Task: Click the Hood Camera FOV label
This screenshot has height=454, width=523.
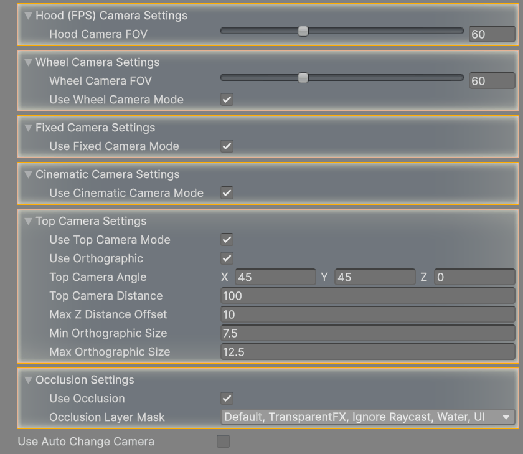Action: [x=98, y=34]
